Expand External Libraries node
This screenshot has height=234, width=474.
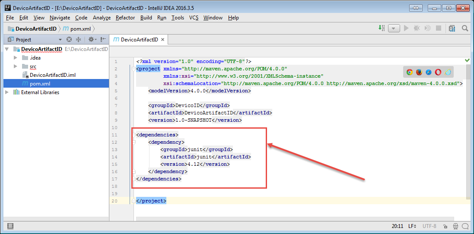[7, 92]
